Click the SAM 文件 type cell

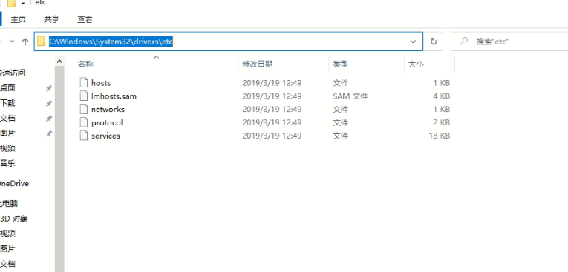[350, 96]
